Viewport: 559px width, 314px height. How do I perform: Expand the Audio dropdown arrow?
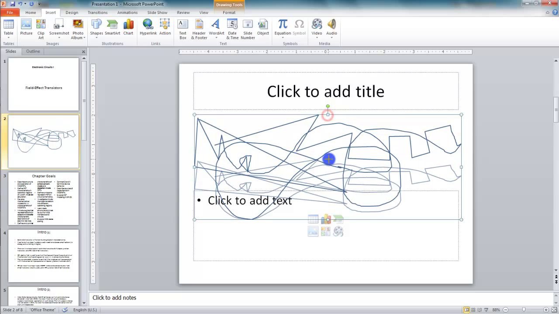coord(331,38)
